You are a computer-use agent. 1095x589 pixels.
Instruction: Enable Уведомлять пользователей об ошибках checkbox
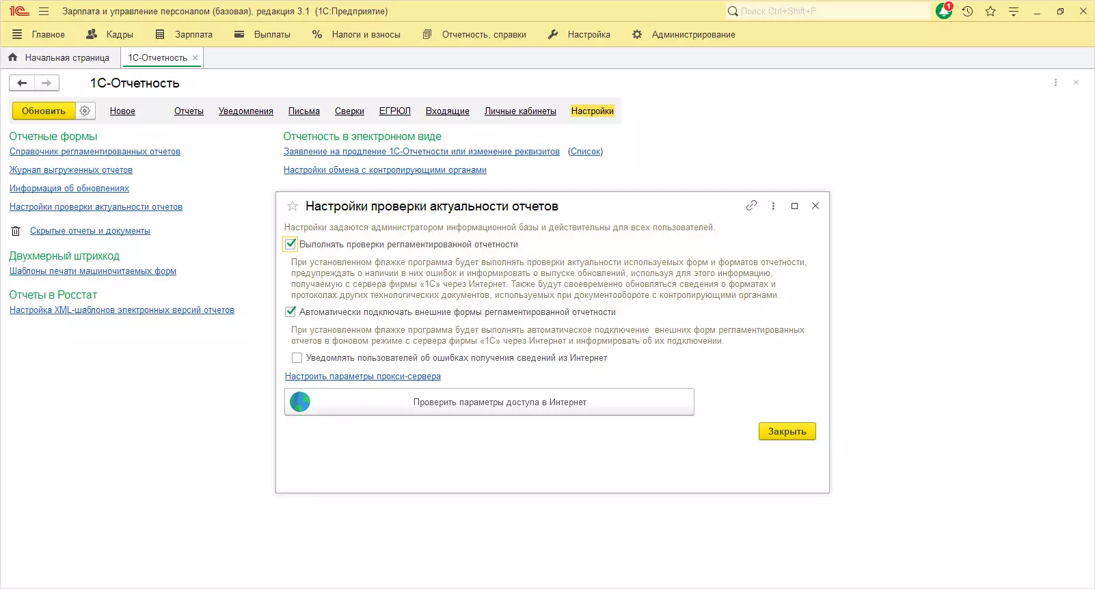click(297, 357)
